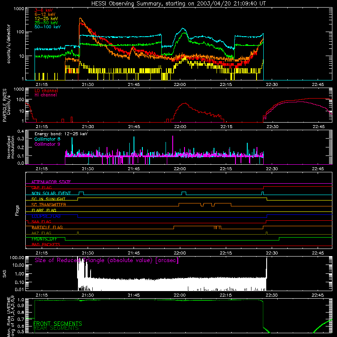337x337 pixels.
Task: Click the SAS axis label
Action: click(5, 273)
